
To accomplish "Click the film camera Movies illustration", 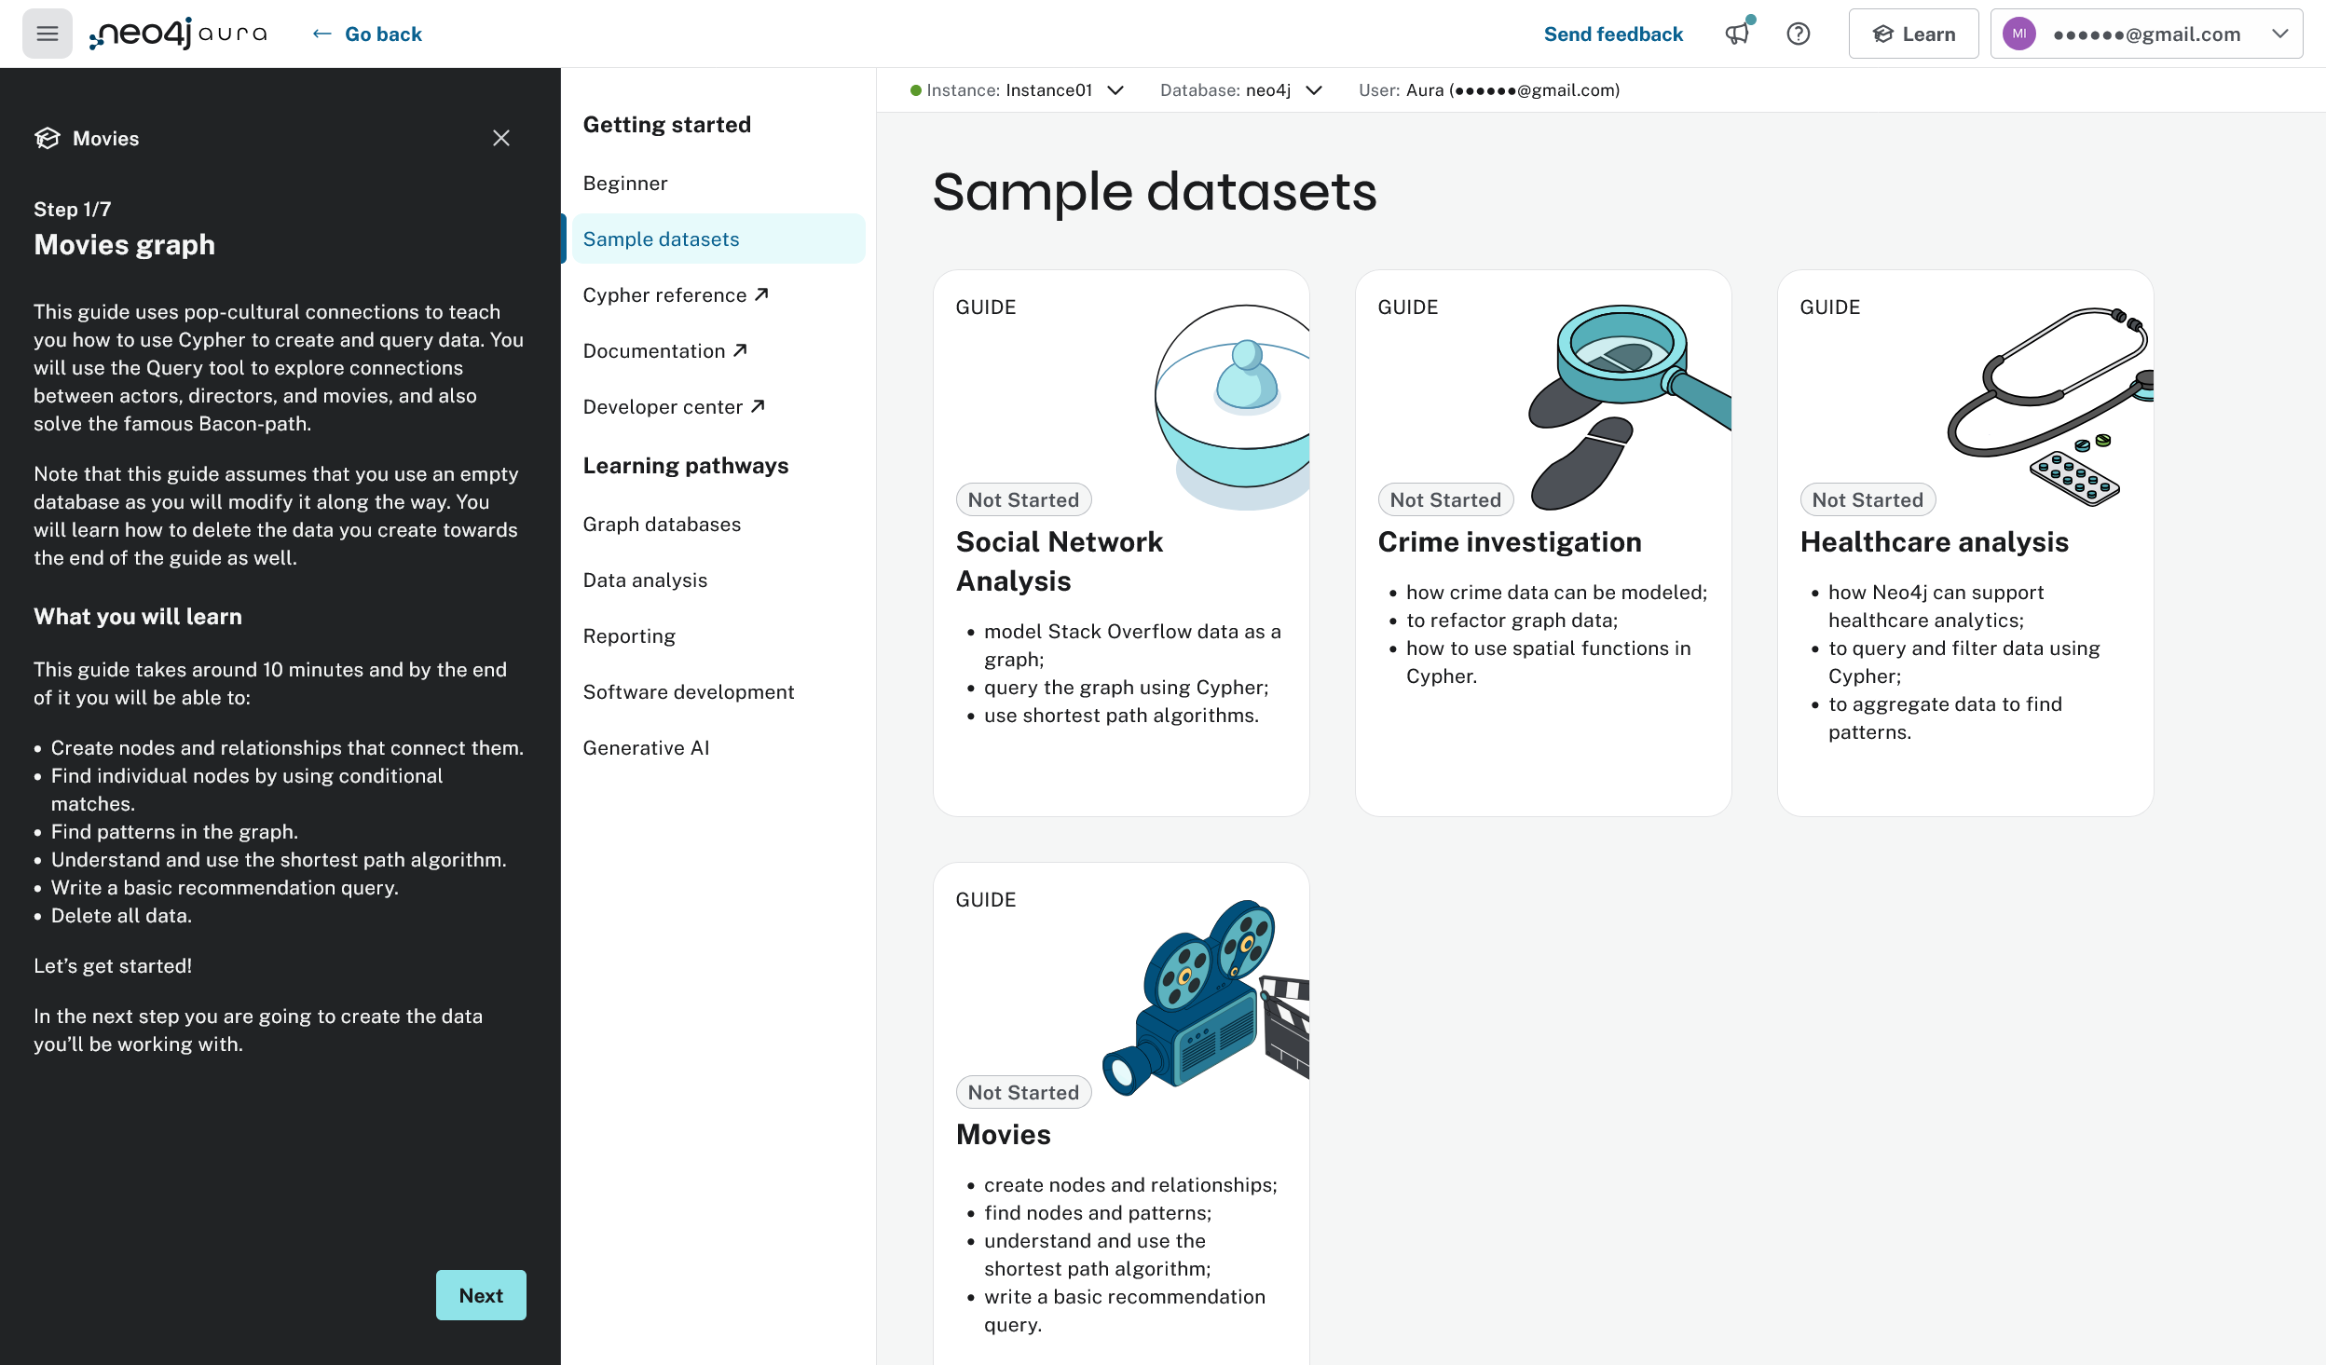I will [1206, 998].
